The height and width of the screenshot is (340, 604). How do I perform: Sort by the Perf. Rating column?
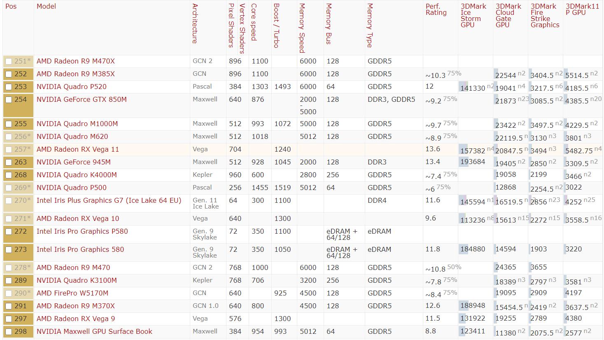(x=436, y=9)
